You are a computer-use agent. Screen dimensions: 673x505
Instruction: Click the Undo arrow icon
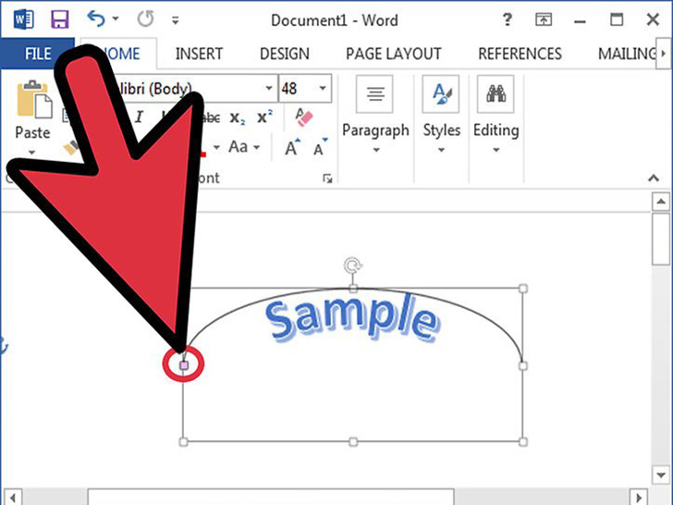96,19
